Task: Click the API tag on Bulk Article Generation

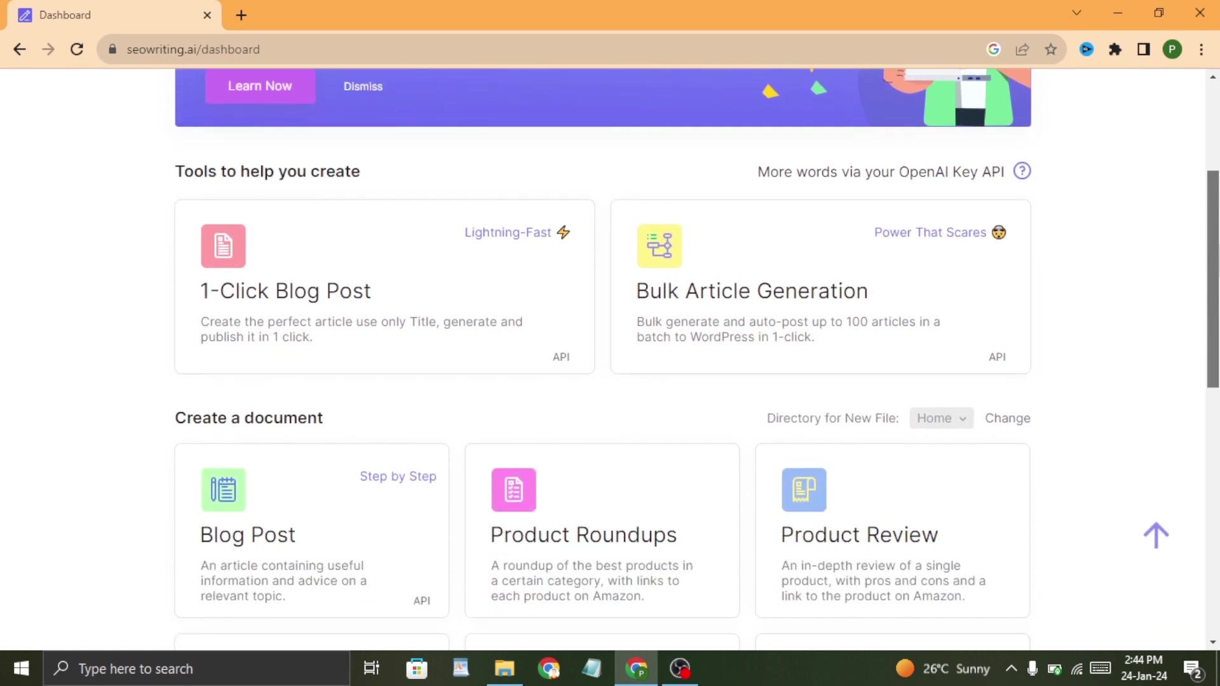Action: [997, 357]
